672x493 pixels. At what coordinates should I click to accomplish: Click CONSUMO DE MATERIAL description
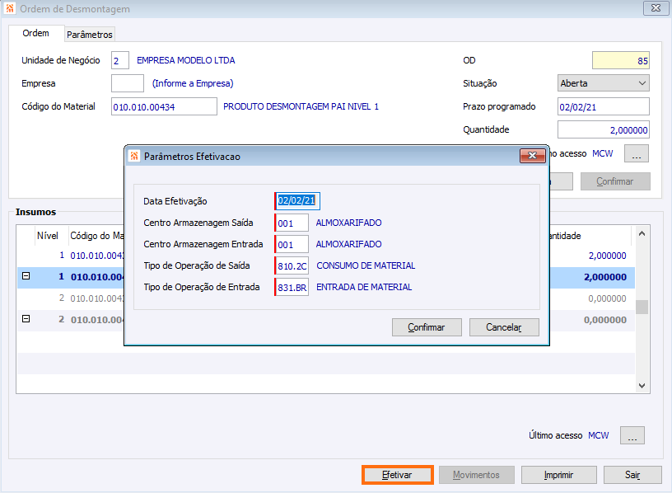(x=366, y=265)
